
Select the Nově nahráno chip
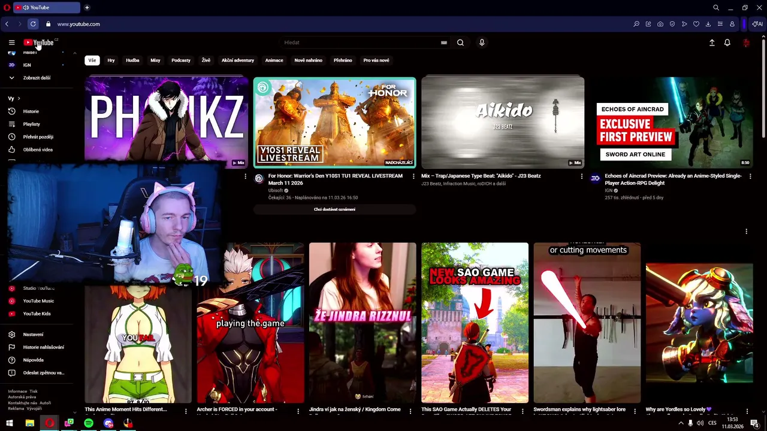[309, 60]
